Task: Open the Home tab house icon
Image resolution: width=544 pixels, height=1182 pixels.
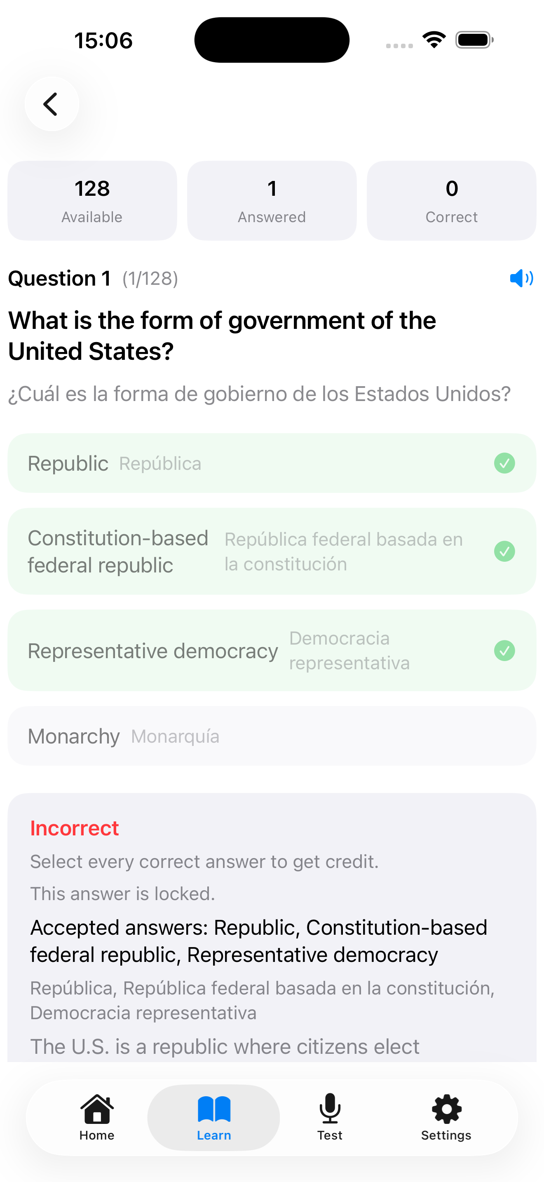Action: pyautogui.click(x=97, y=1109)
